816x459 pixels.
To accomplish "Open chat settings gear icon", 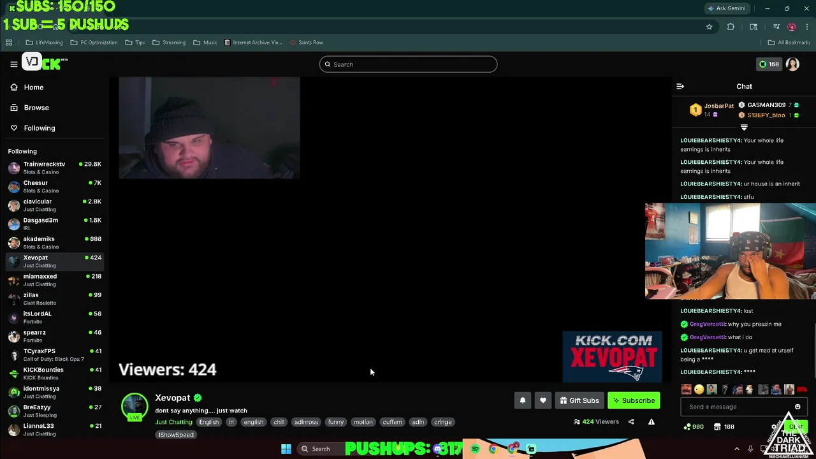I will pos(775,426).
